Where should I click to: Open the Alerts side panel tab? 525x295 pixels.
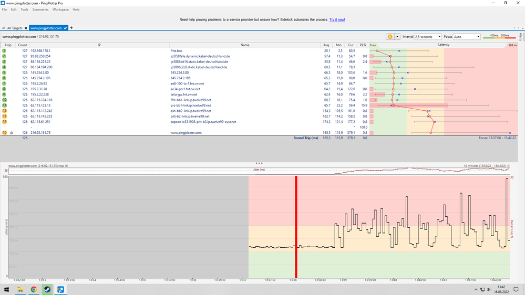click(x=521, y=37)
